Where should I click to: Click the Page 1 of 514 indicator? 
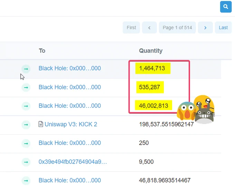pos(177,27)
